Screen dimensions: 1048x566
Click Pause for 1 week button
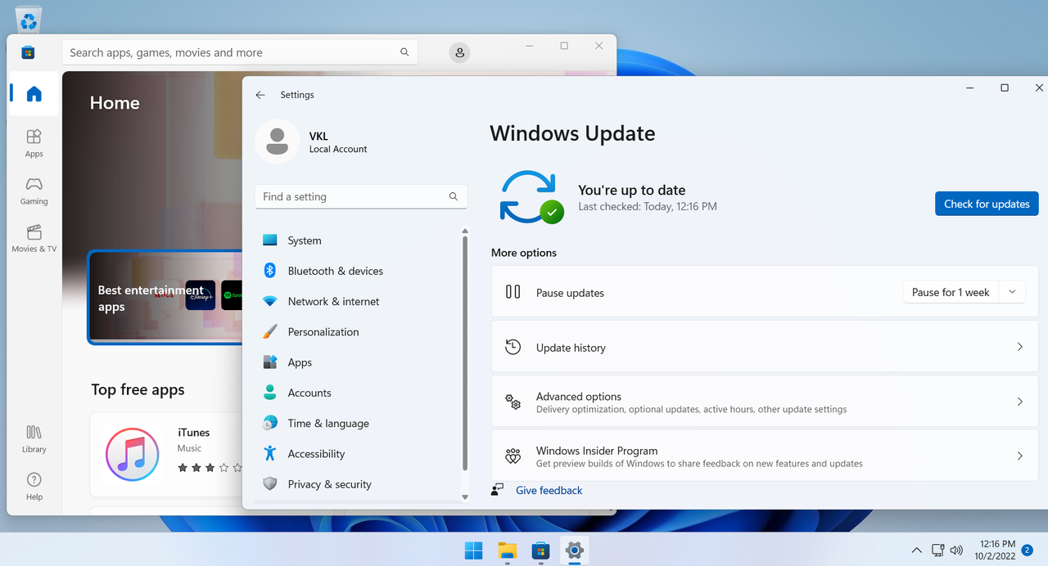pyautogui.click(x=951, y=292)
